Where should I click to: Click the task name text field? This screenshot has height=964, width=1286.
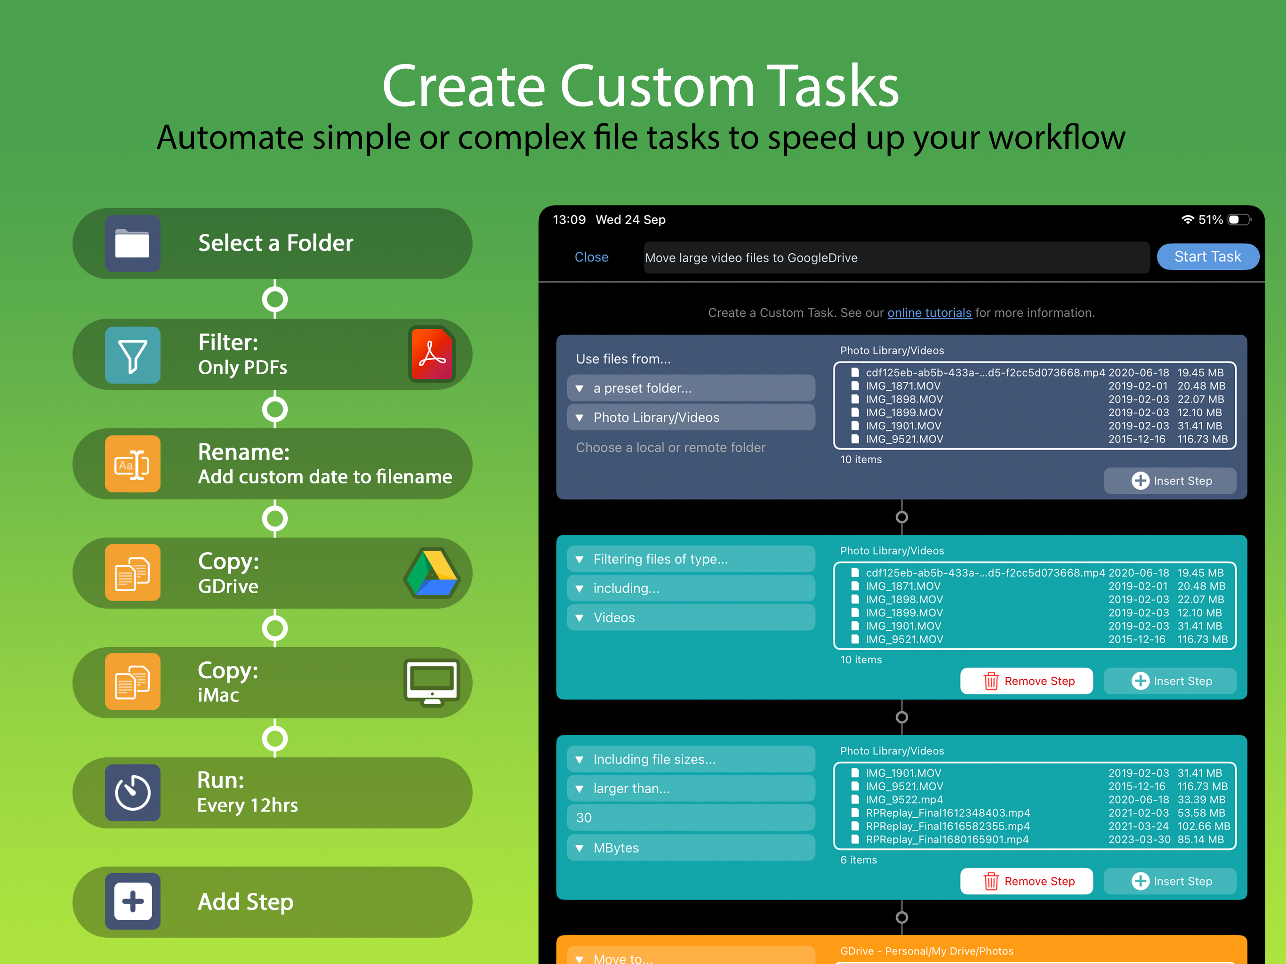click(895, 257)
